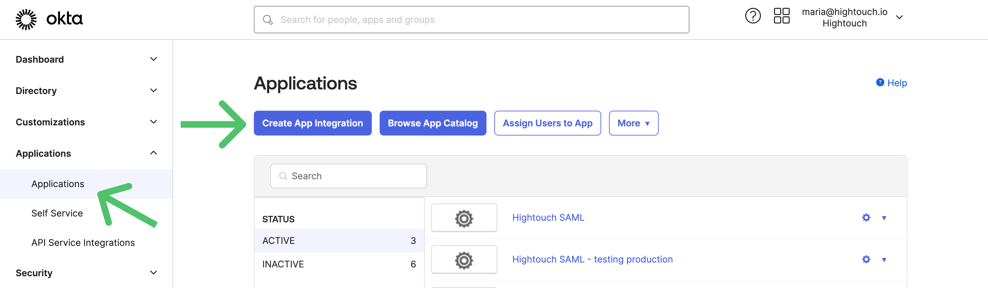988x288 pixels.
Task: Click the "STATUS" heading
Action: [x=278, y=219]
